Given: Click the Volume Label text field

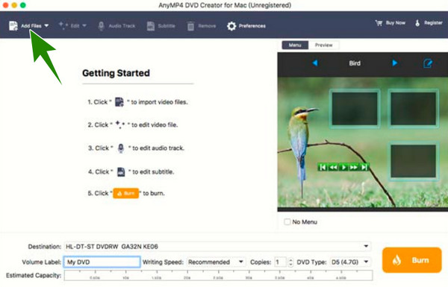Looking at the screenshot, I should 102,262.
